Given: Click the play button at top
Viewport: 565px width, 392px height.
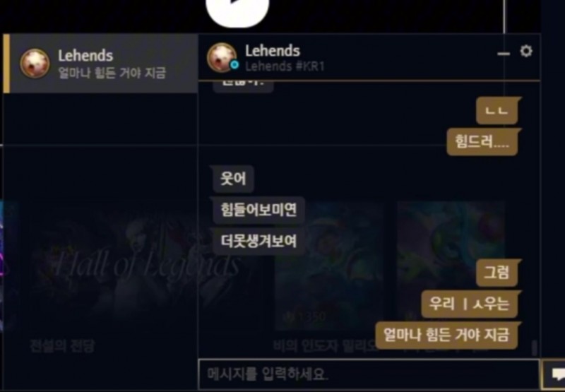Looking at the screenshot, I should tap(237, 10).
